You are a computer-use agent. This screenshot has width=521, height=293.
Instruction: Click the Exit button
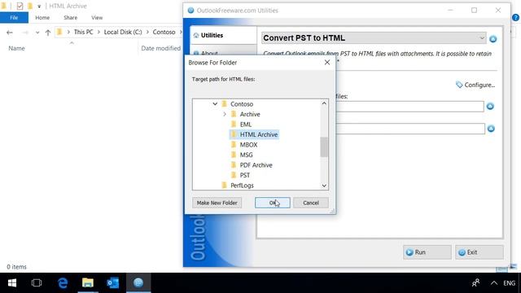tap(479, 252)
